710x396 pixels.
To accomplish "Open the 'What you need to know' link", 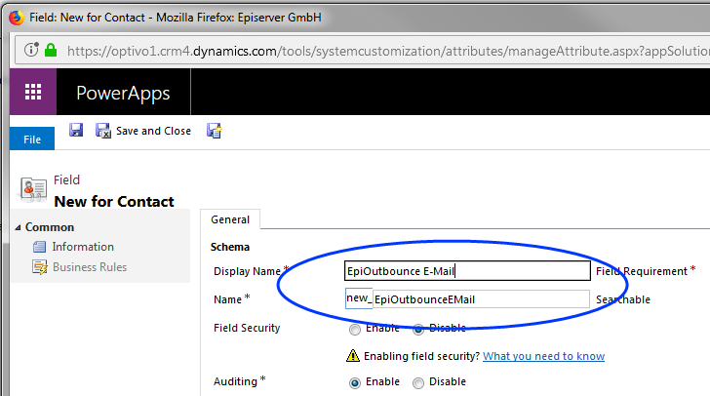I will 543,356.
